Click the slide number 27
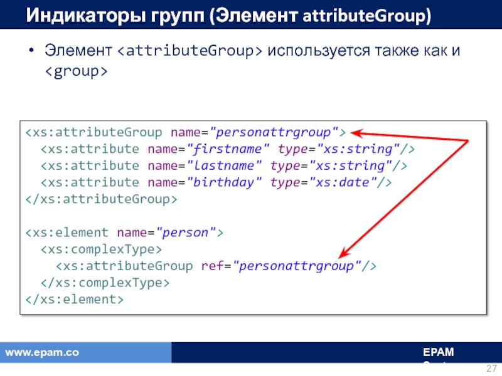This screenshot has width=502, height=376. point(492,368)
